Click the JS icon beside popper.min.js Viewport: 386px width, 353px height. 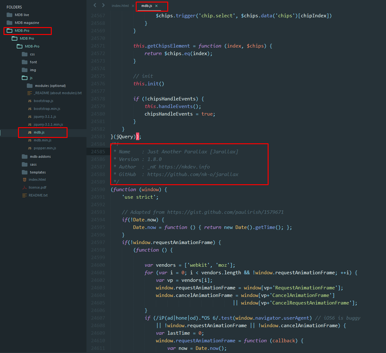pos(30,148)
